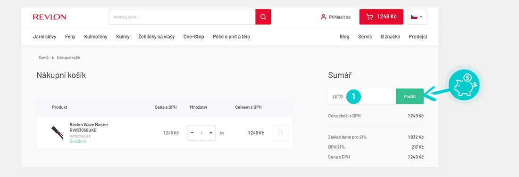This screenshot has width=519, height=177.
Task: Open Péče o pleť a tělo
Action: pos(231,37)
